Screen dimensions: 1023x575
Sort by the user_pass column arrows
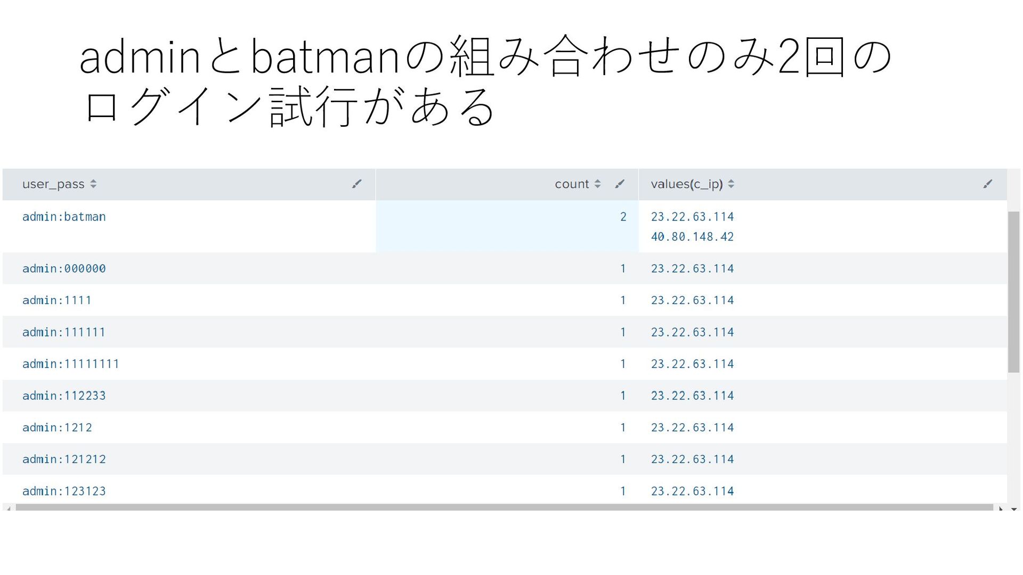point(93,184)
